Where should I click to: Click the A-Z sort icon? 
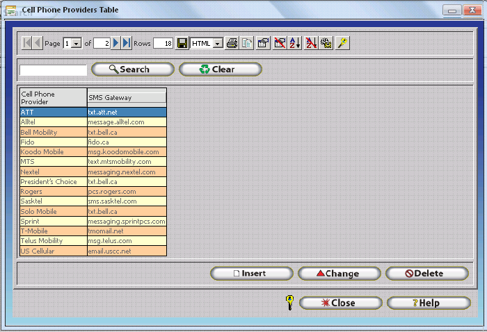[294, 43]
